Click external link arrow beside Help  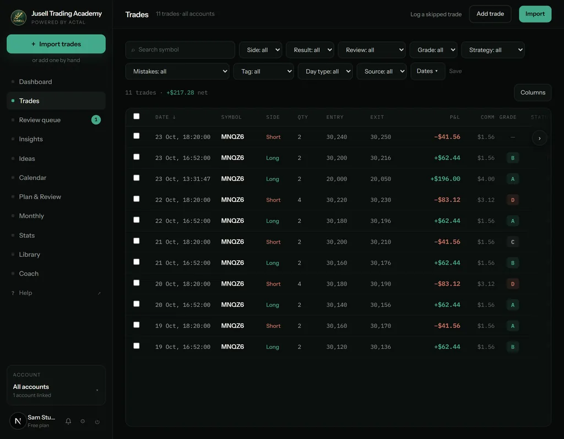tap(99, 293)
